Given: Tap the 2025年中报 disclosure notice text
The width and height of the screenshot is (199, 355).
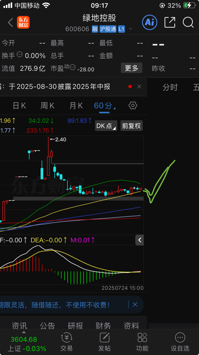Looking at the screenshot, I should tap(60, 86).
